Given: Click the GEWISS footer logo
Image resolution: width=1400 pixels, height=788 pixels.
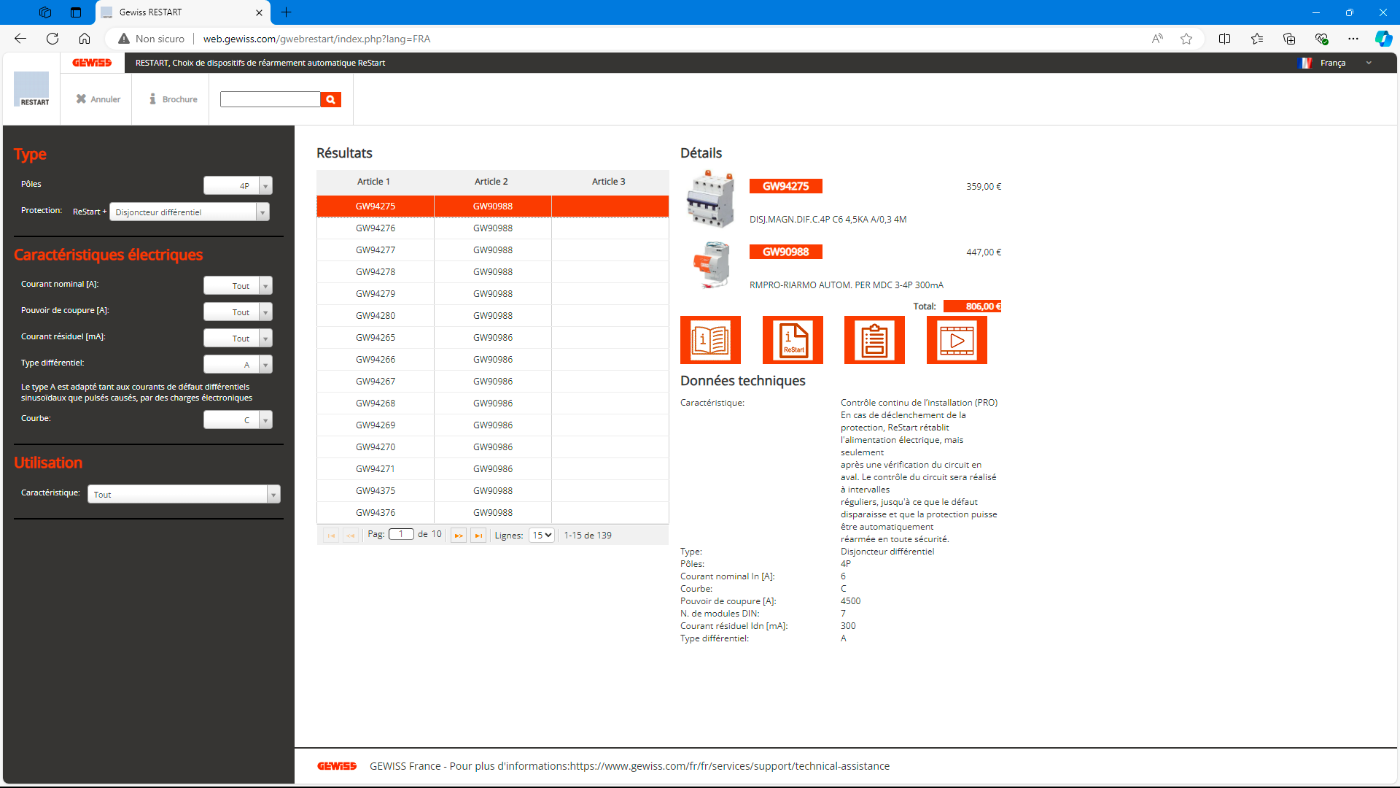Looking at the screenshot, I should (x=337, y=766).
